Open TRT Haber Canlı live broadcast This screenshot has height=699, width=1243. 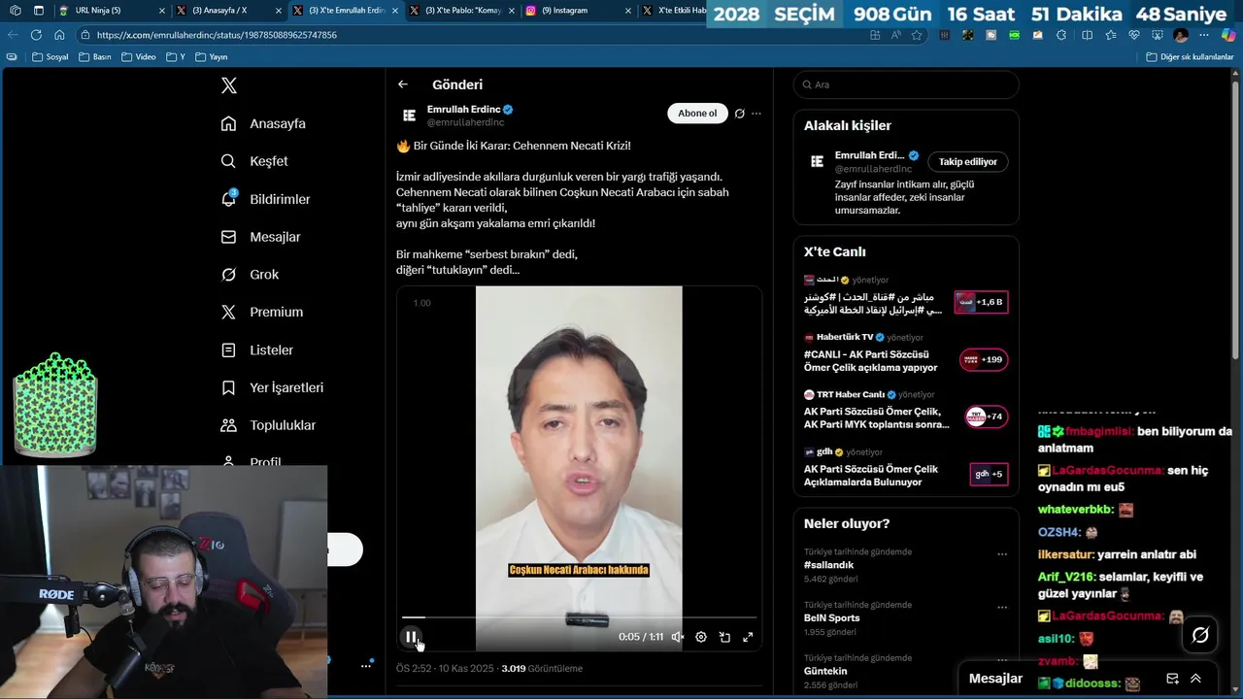[x=905, y=412]
